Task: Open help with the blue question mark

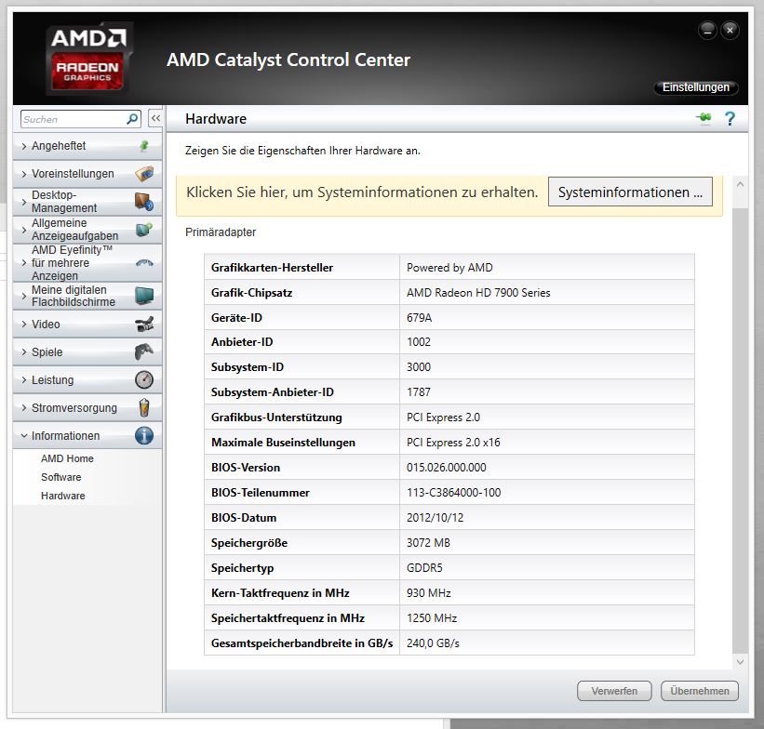Action: 730,118
